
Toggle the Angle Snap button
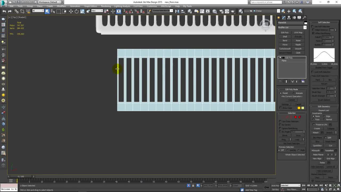(x=131, y=11)
